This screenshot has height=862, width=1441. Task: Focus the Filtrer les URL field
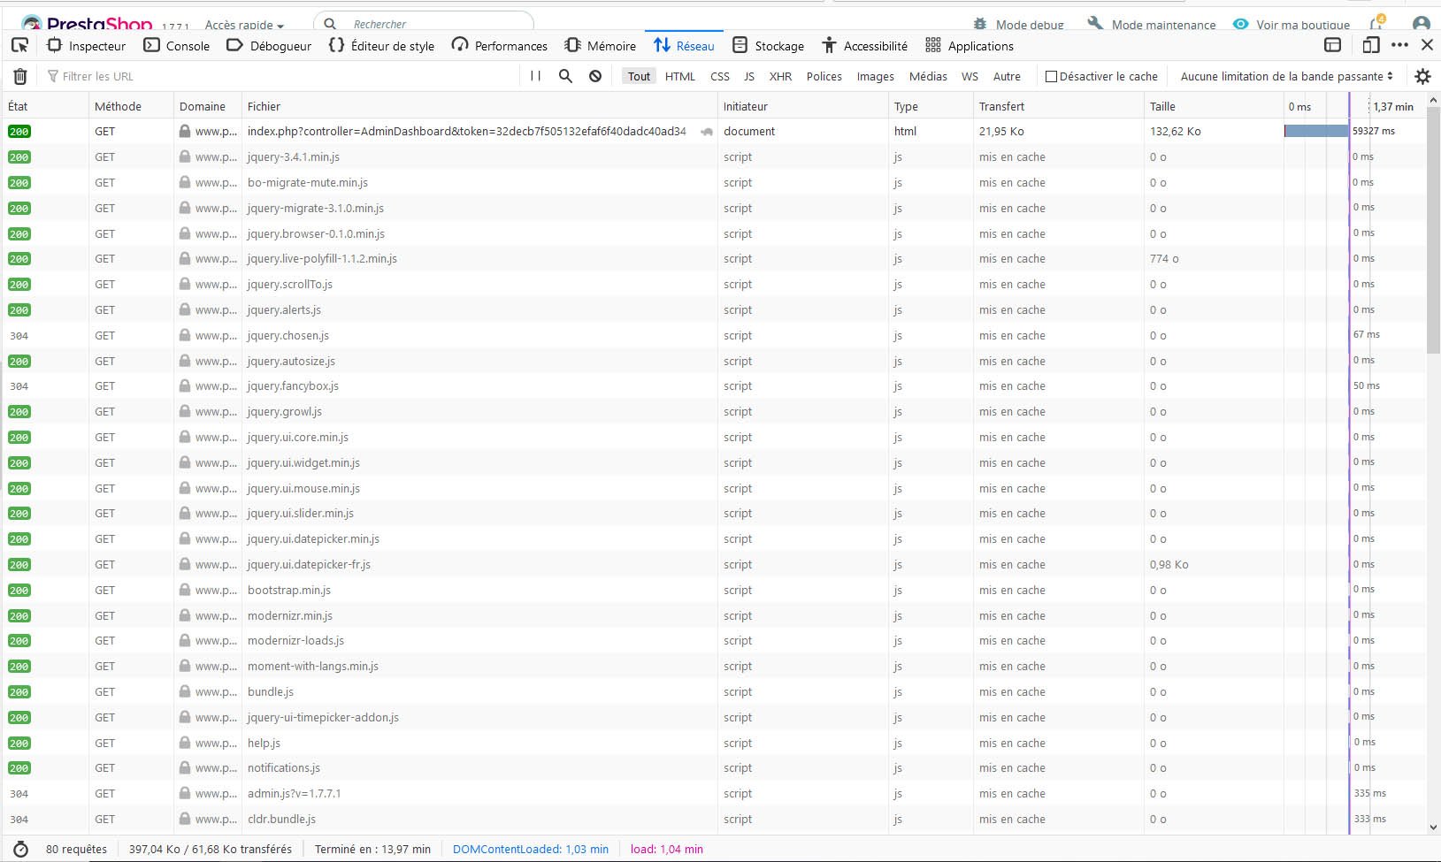tap(283, 77)
